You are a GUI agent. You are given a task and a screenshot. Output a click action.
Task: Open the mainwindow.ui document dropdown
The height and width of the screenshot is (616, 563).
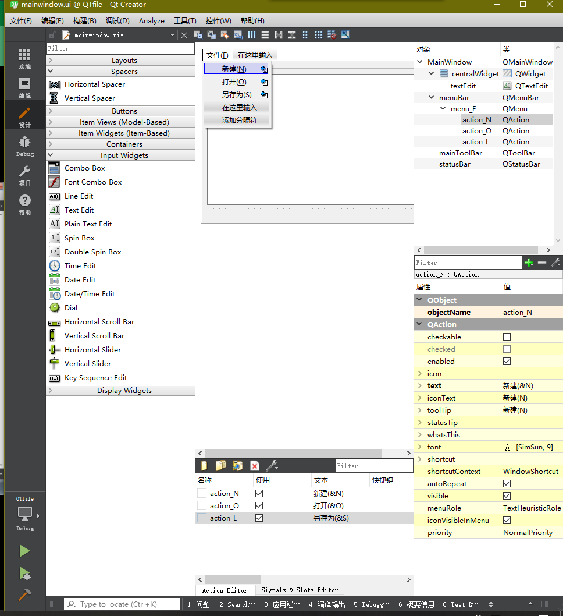click(x=172, y=35)
